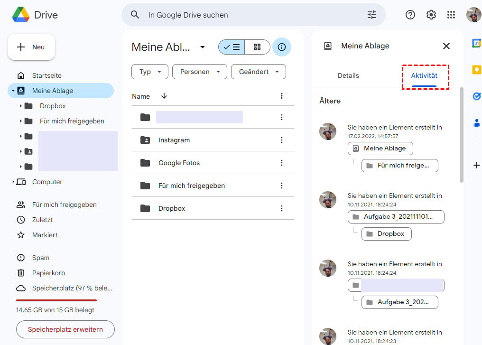Click Speicherplatz (97 % belegt) link
This screenshot has width=482, height=345.
72,288
